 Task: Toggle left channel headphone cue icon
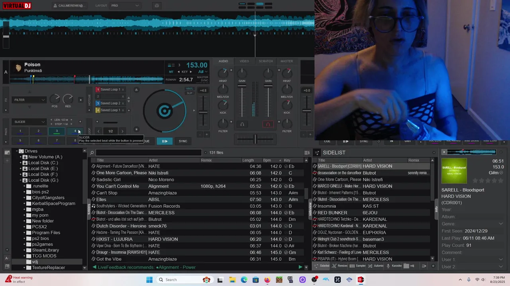pos(242,124)
